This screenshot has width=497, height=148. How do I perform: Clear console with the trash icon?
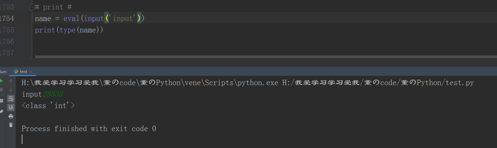(x=11, y=125)
